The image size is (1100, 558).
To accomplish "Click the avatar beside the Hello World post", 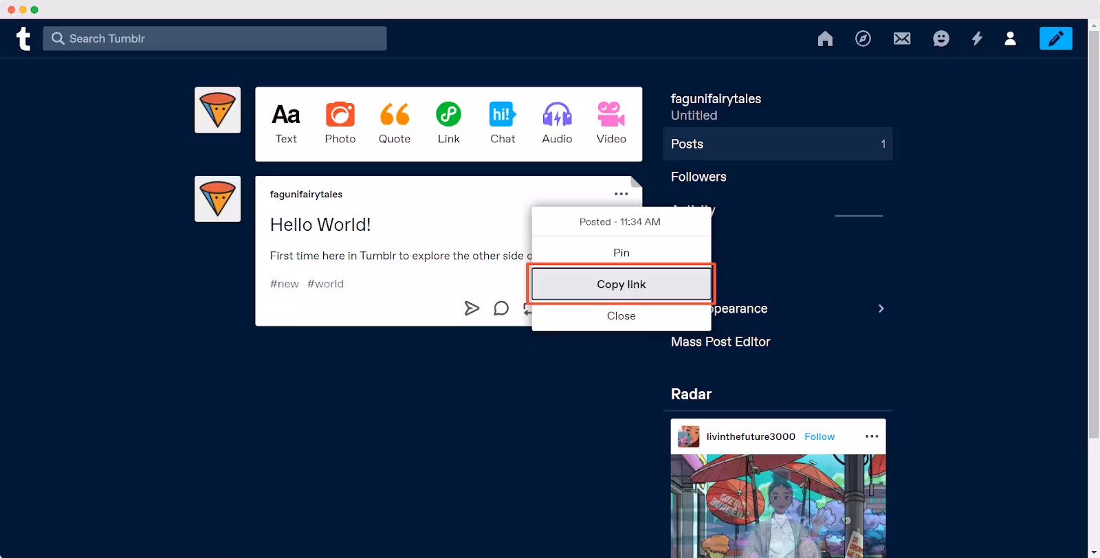I will [x=217, y=199].
